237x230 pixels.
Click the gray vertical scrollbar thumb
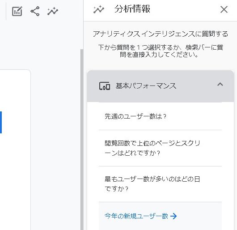[x=82, y=140]
